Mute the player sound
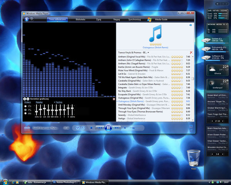 (125, 128)
